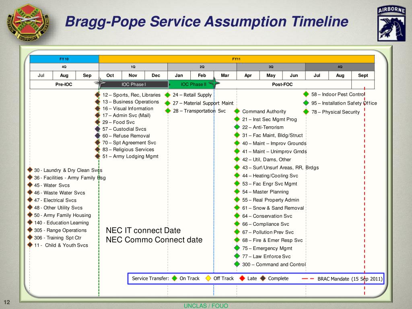Click the diamond beside 11 - Child & Youth Svcs
412x309 pixels.
pyautogui.click(x=30, y=245)
